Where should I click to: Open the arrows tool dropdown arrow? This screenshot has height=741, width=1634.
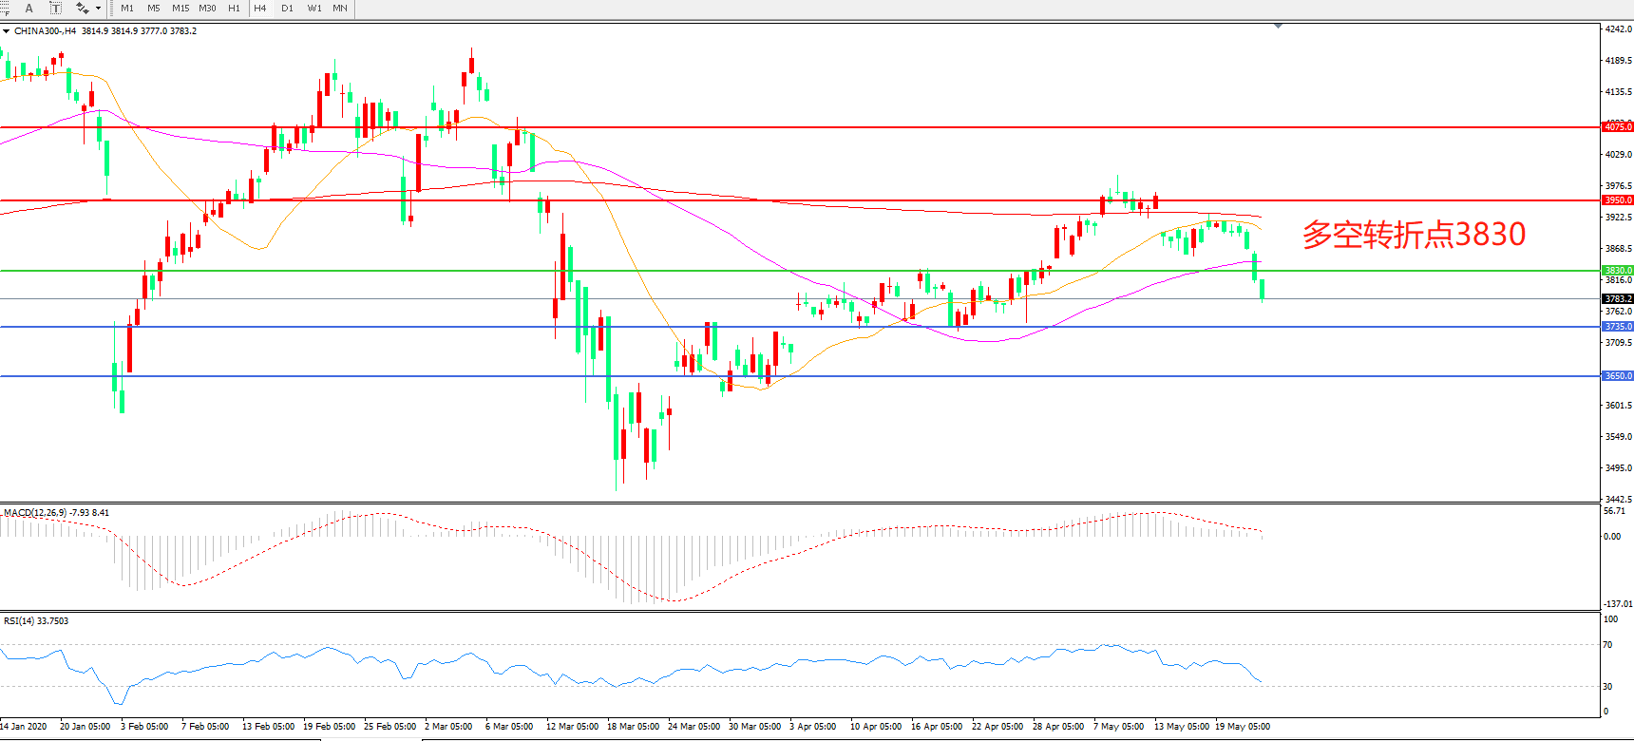click(x=98, y=9)
